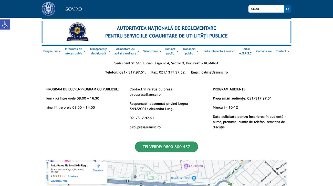Open the Transport public dropdown

point(190,51)
